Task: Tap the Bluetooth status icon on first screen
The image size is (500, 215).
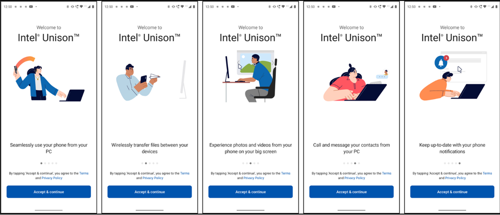Action: (x=68, y=7)
